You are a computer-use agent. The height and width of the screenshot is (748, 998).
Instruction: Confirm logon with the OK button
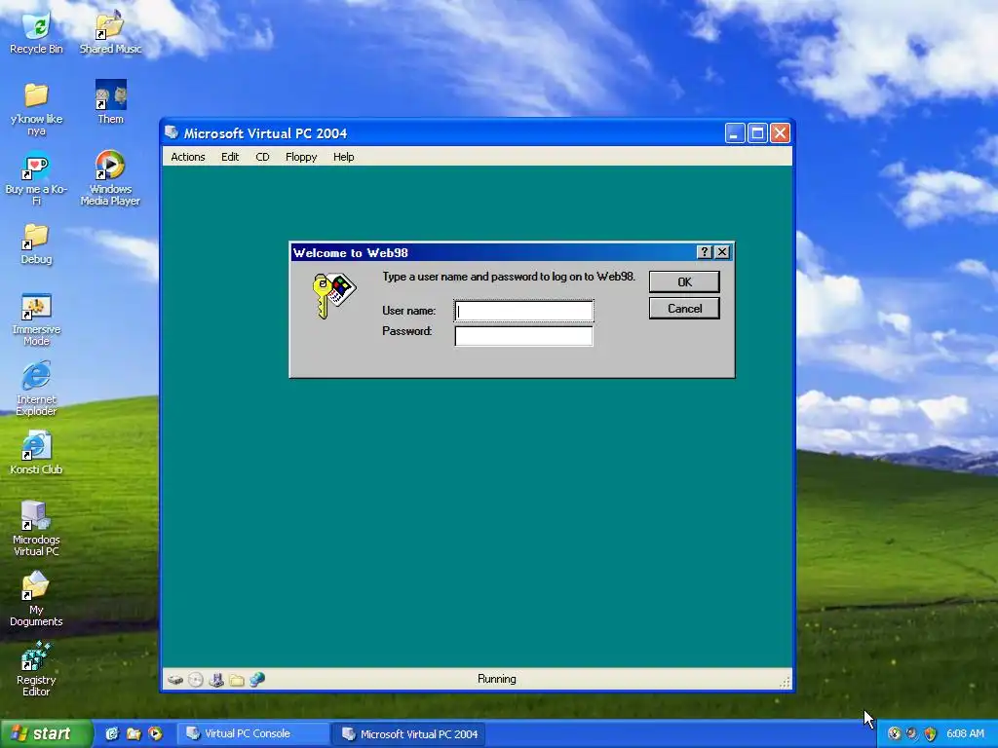(684, 281)
